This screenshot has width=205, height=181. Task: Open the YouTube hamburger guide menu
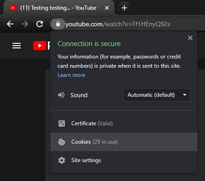coord(17,46)
